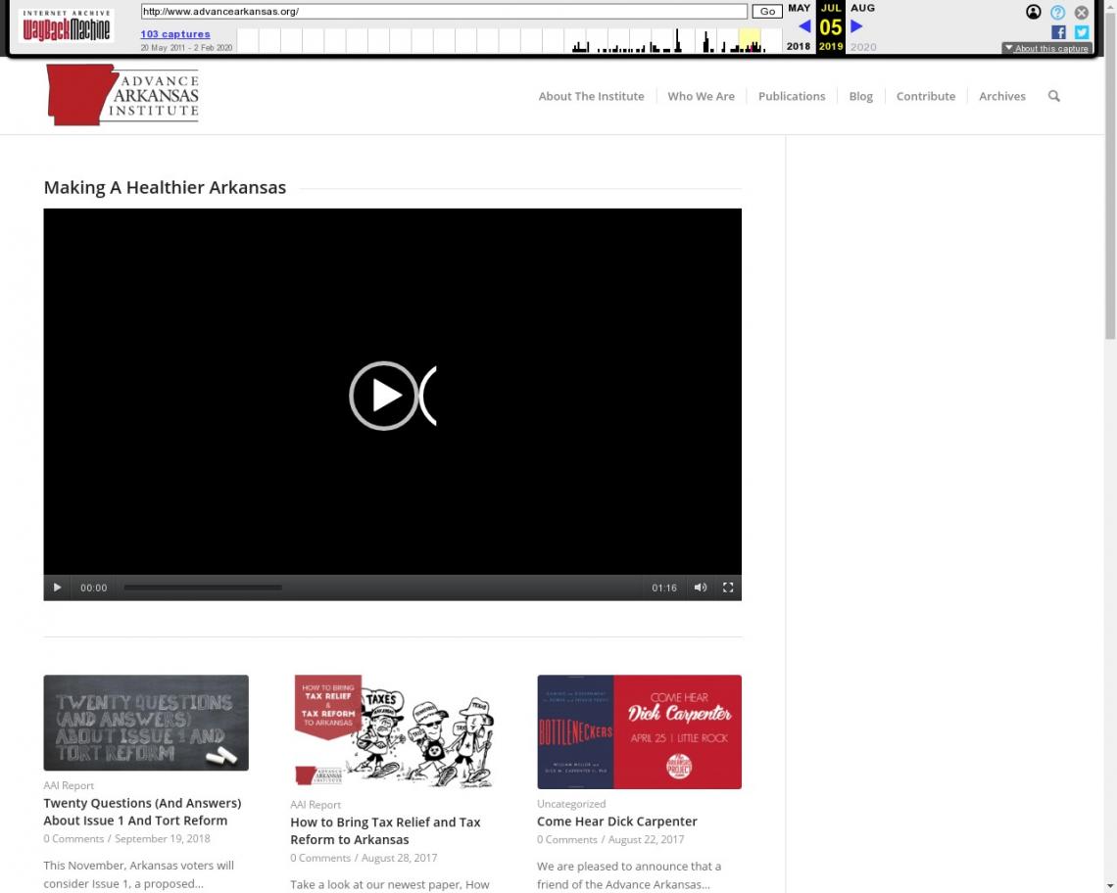The width and height of the screenshot is (1117, 893).
Task: Open the Archives menu
Action: coord(1002,96)
